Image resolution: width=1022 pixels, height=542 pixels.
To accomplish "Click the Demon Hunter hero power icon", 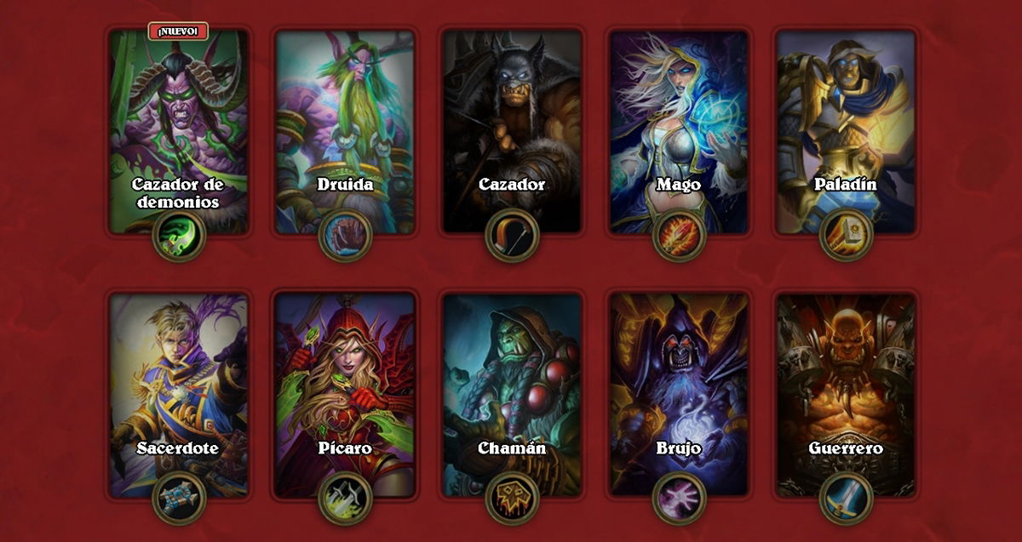I will (x=179, y=236).
